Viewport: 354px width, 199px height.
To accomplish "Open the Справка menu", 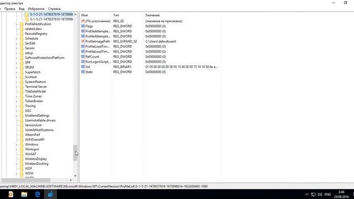I will click(54, 9).
